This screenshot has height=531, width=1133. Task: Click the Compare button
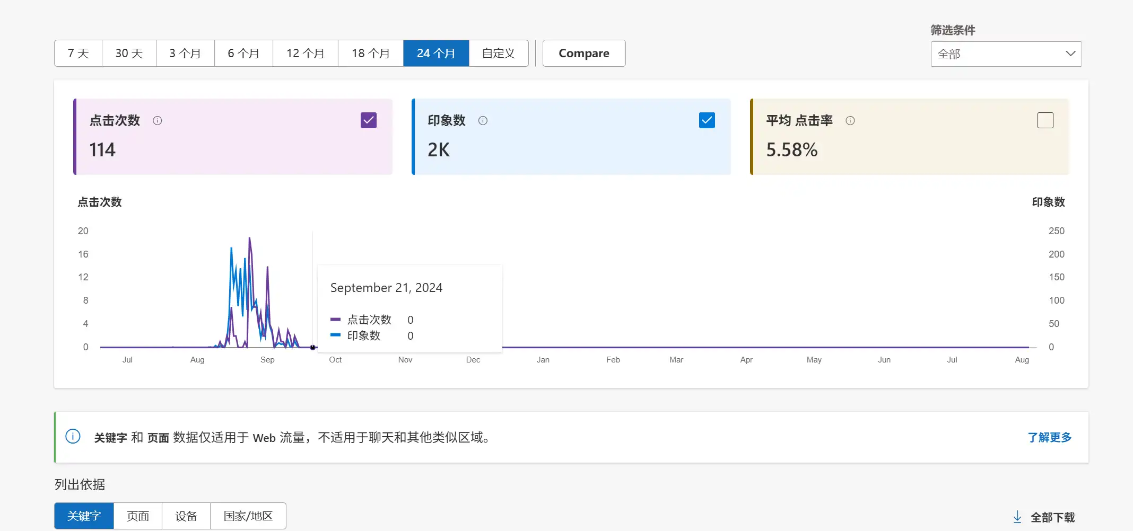(583, 54)
